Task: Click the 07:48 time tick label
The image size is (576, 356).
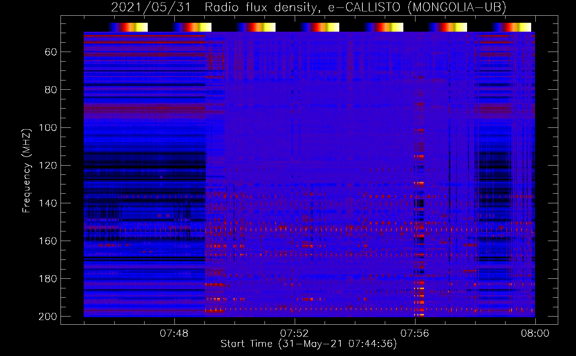Action: (174, 333)
